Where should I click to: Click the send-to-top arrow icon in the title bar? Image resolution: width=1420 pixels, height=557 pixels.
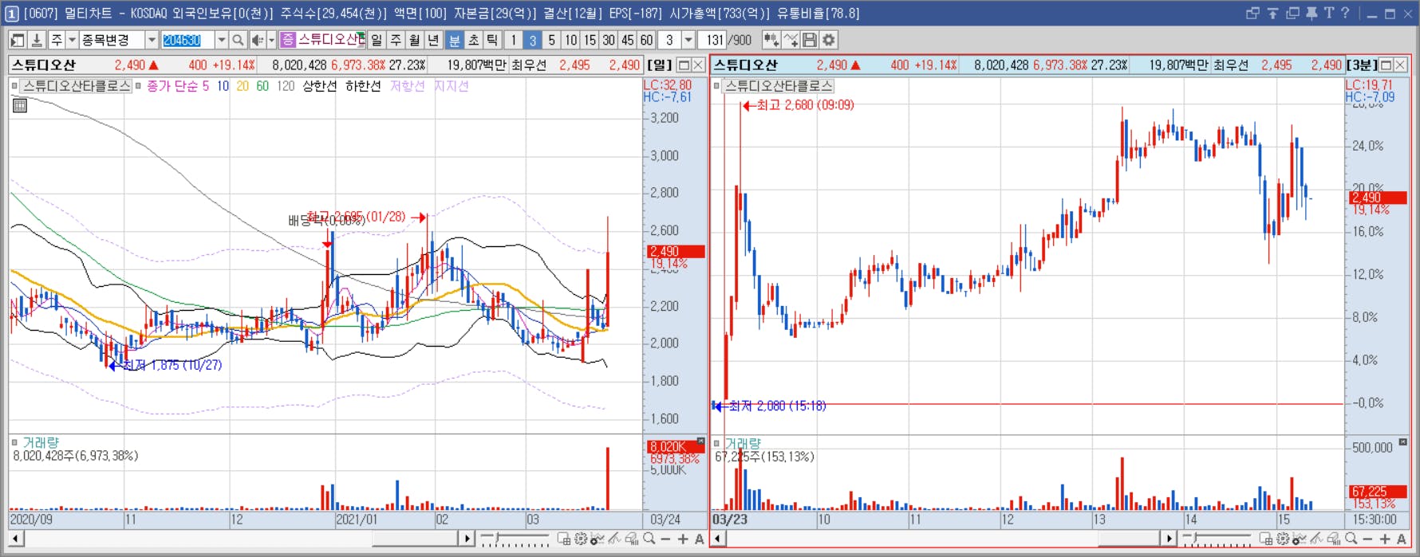pyautogui.click(x=1272, y=13)
